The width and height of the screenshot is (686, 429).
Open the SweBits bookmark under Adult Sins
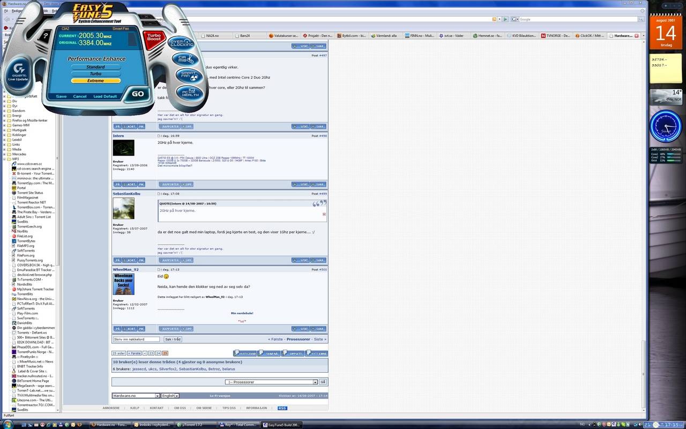(20, 221)
